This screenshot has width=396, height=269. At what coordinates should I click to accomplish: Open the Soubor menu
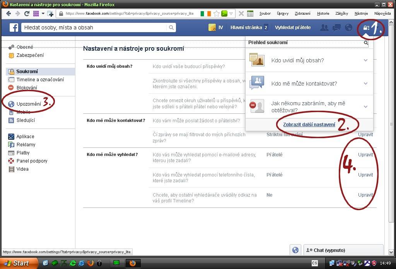[x=265, y=14]
